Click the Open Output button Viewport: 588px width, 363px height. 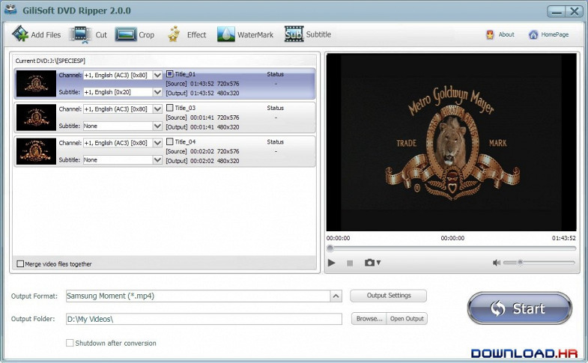407,319
